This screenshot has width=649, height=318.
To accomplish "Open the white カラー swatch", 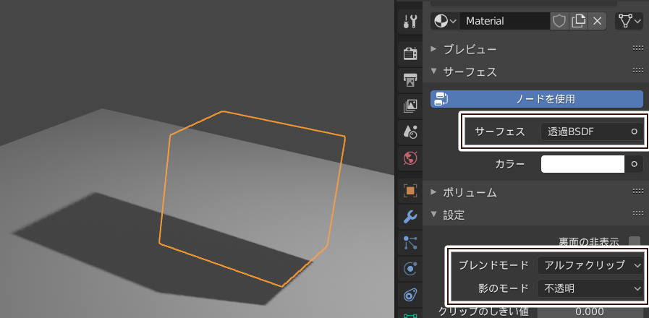I will [x=582, y=164].
